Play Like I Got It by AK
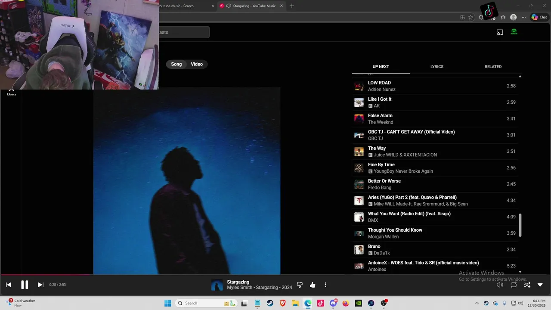The image size is (551, 310). tap(435, 102)
